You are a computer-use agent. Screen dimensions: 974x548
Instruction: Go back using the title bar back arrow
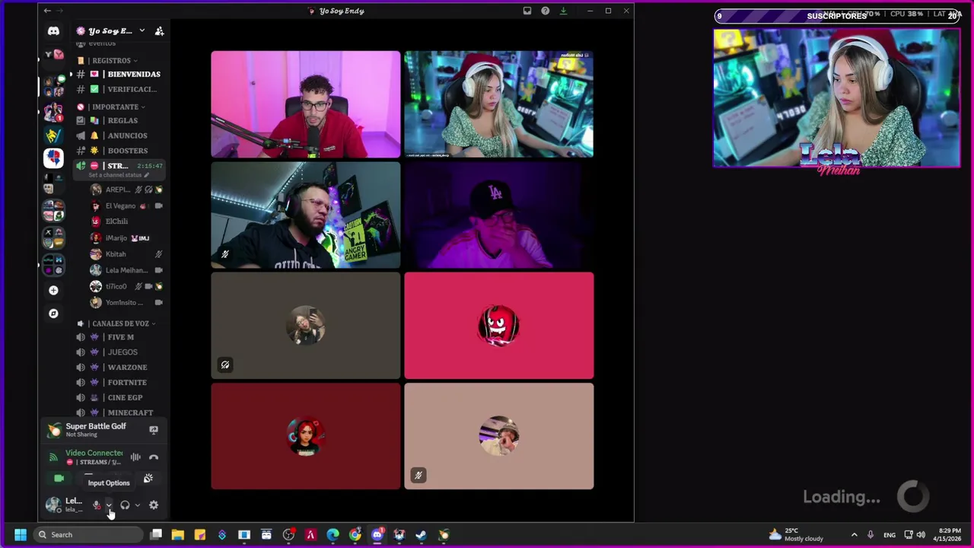point(47,11)
